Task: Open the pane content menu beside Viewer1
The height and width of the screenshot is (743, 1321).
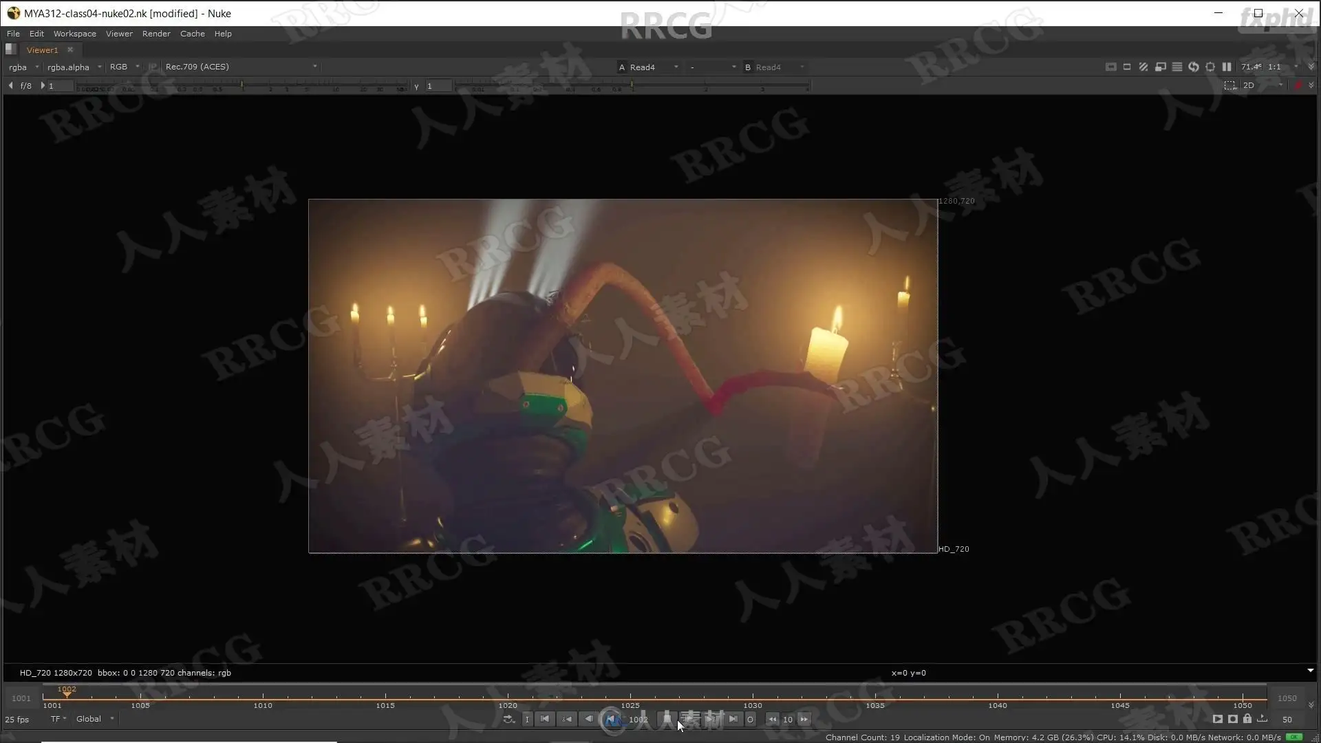Action: (11, 50)
